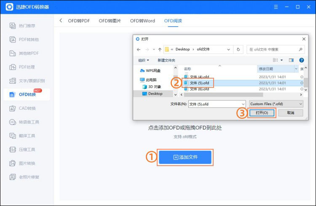Click 添加文件 button
This screenshot has height=206, width=316.
(185, 157)
